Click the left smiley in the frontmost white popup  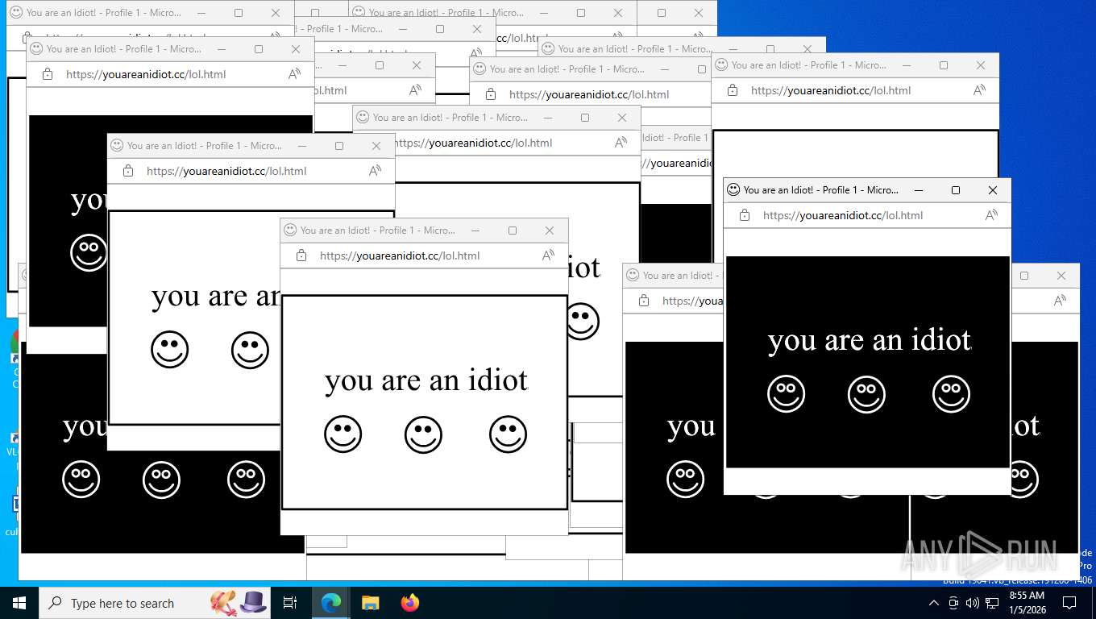[x=343, y=434]
